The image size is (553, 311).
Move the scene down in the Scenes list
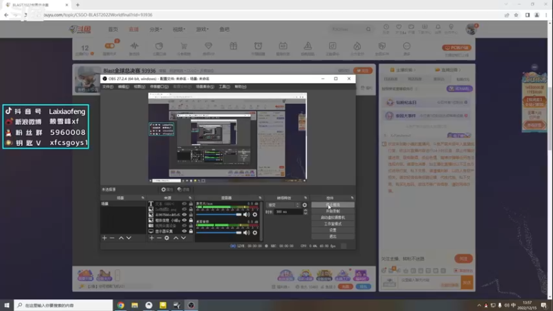(129, 238)
